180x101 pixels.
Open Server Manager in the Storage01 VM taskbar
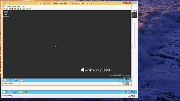pos(10,80)
